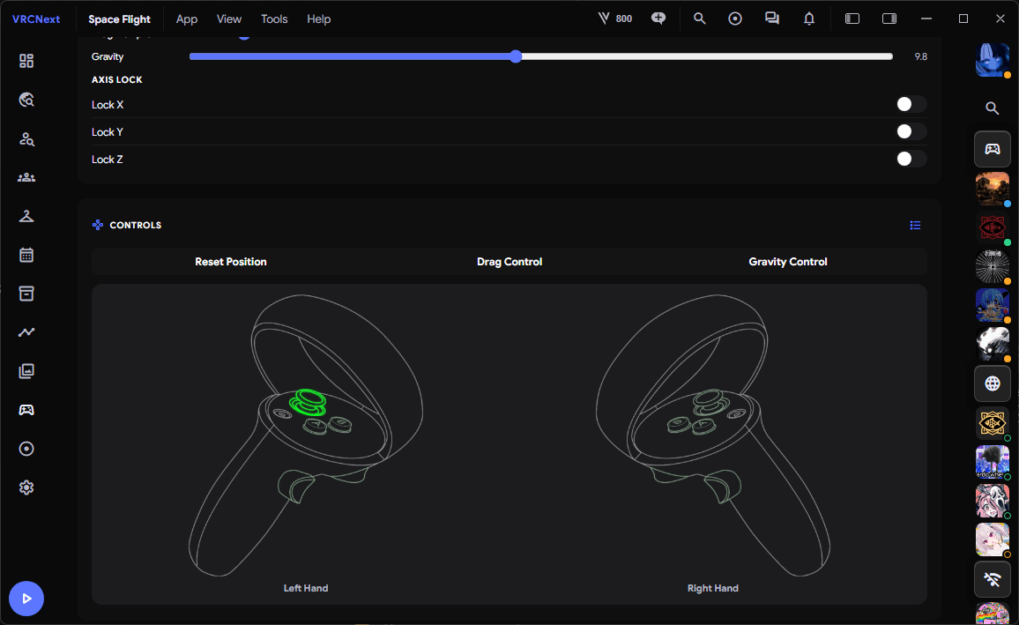This screenshot has width=1019, height=625.
Task: Open the calendar icon in left sidebar
Action: tap(26, 255)
